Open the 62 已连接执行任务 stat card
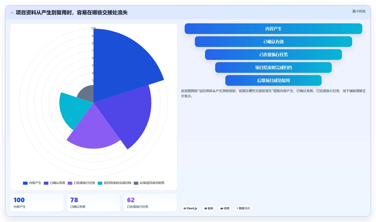This screenshot has width=376, height=222. (x=150, y=202)
